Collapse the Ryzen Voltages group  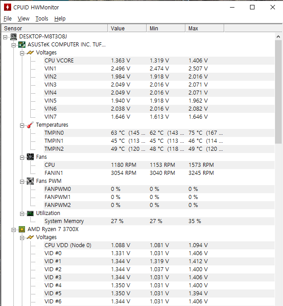[22, 238]
